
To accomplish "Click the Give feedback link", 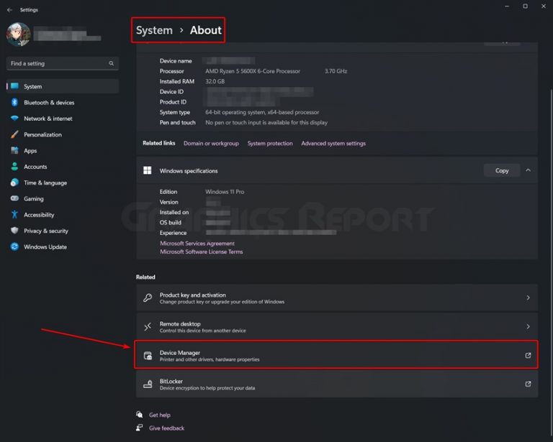I will tap(166, 428).
